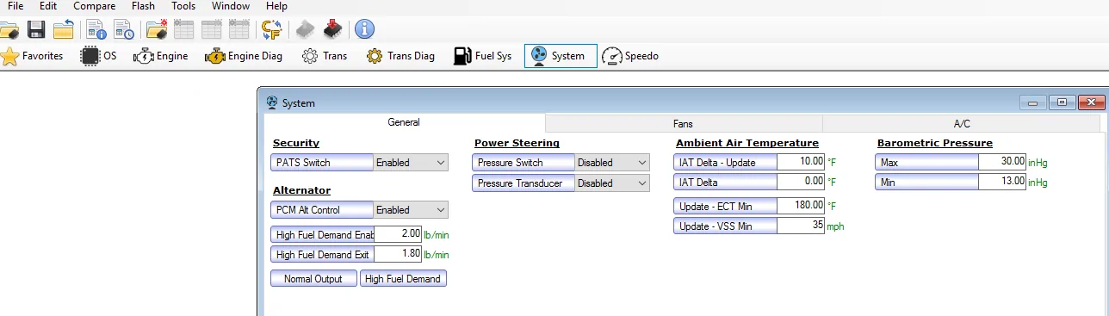The image size is (1109, 316).
Task: Switch to the General tab
Action: [x=404, y=122]
